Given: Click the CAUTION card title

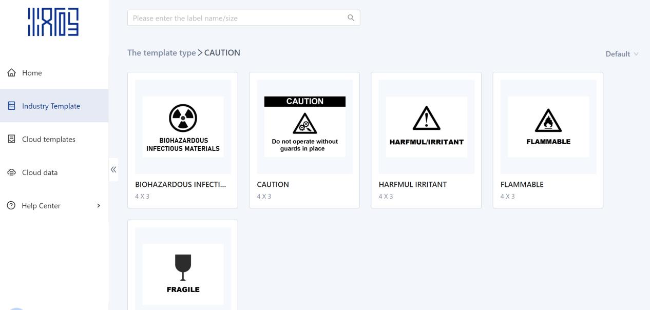Looking at the screenshot, I should [273, 185].
